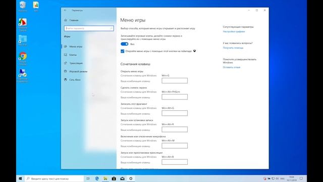Maximize the Settings window
The width and height of the screenshot is (323, 182).
pos(257,10)
